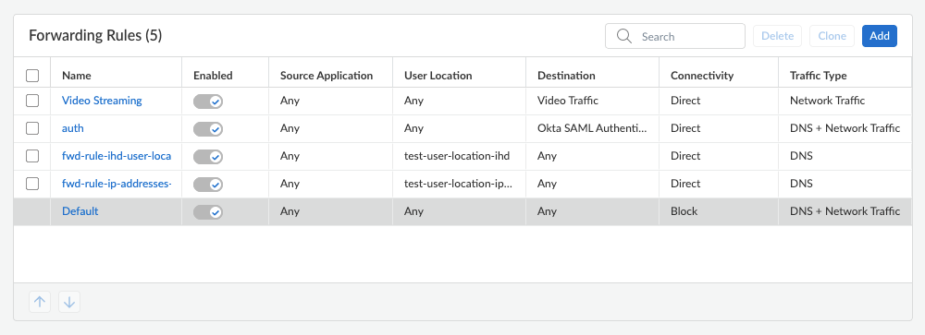Click the search magnifier icon

[624, 37]
